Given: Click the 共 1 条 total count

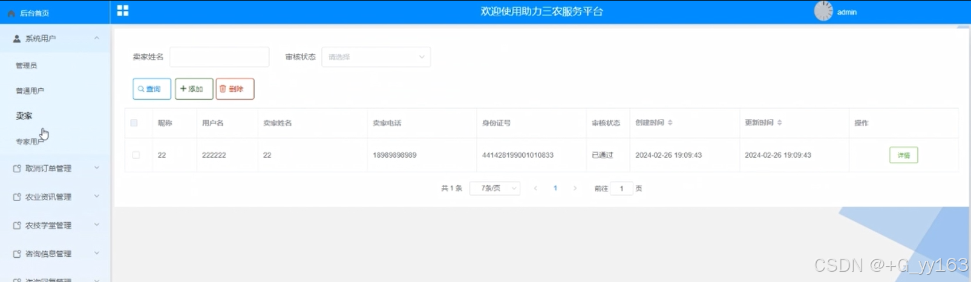Looking at the screenshot, I should [x=451, y=188].
